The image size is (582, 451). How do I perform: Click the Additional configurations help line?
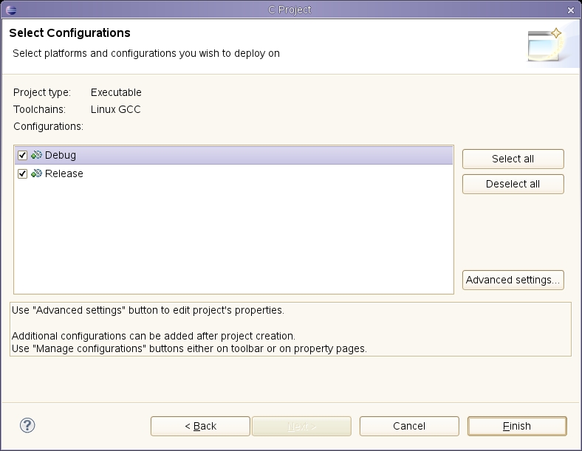(154, 336)
